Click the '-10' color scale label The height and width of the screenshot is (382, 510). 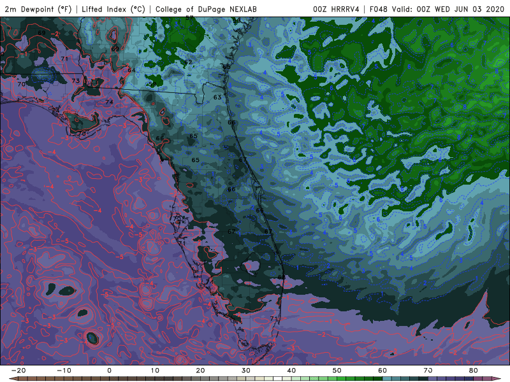coord(64,371)
